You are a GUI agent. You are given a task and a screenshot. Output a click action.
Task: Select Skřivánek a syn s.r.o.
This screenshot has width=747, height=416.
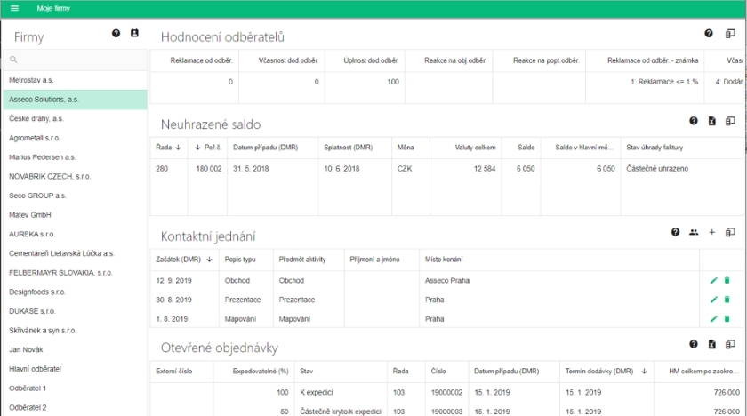[76, 331]
